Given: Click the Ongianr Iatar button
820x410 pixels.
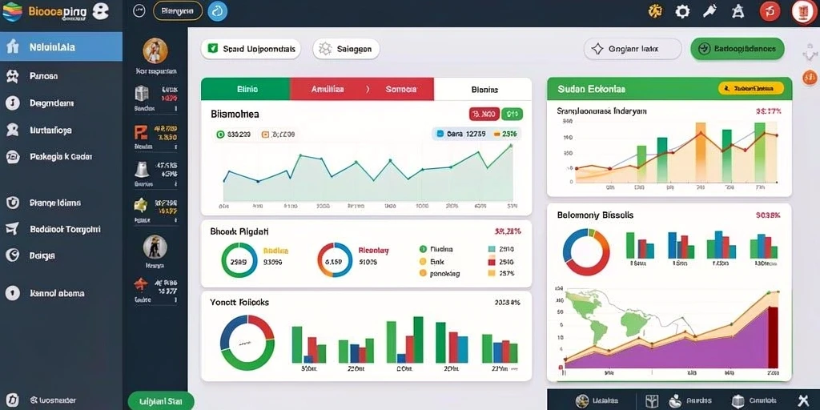Looking at the screenshot, I should click(x=633, y=49).
